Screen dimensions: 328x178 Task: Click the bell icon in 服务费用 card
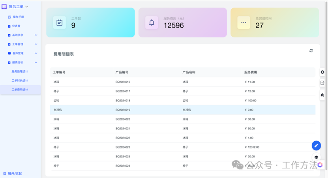pyautogui.click(x=152, y=23)
